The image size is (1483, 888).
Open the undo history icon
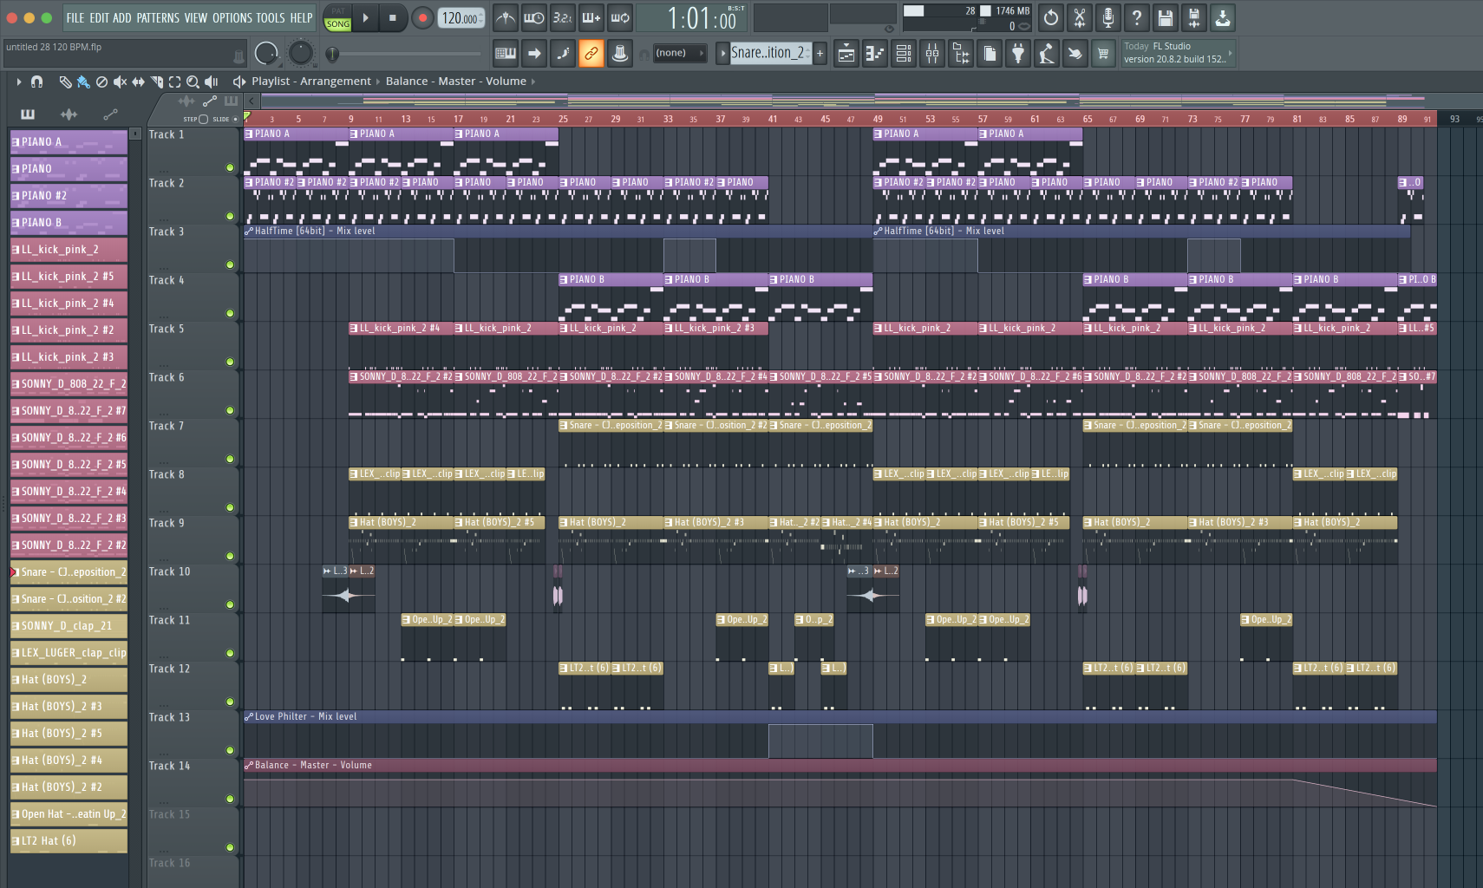1051,17
